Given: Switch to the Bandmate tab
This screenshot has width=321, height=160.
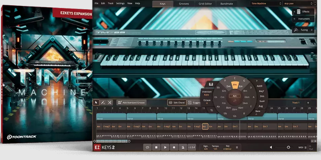Looking at the screenshot, I should pyautogui.click(x=226, y=4).
